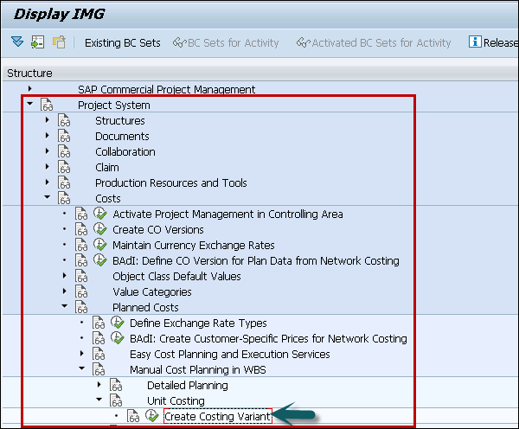Expand the SAP Commercial Project Management node
The height and width of the screenshot is (429, 519).
click(29, 89)
